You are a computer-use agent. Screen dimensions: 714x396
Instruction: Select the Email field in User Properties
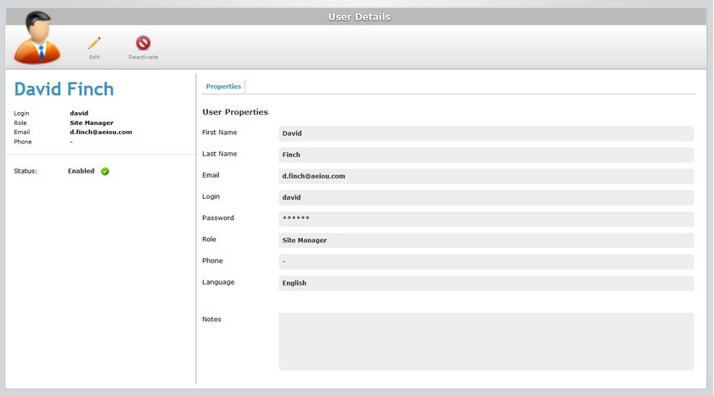pos(486,177)
